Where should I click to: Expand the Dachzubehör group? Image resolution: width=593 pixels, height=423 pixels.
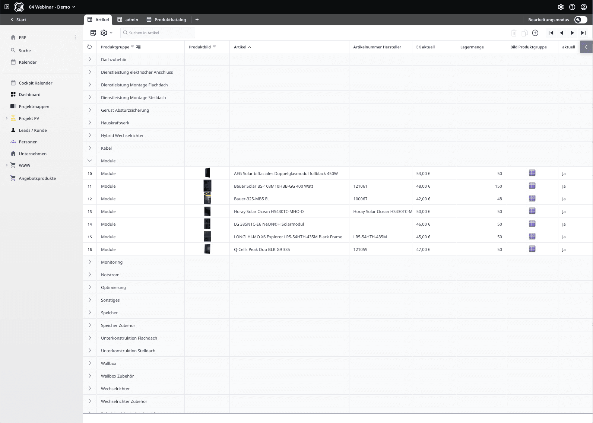pyautogui.click(x=90, y=60)
